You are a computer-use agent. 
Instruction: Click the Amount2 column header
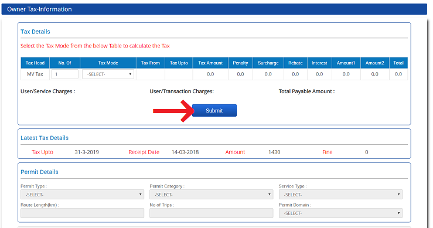(375, 63)
